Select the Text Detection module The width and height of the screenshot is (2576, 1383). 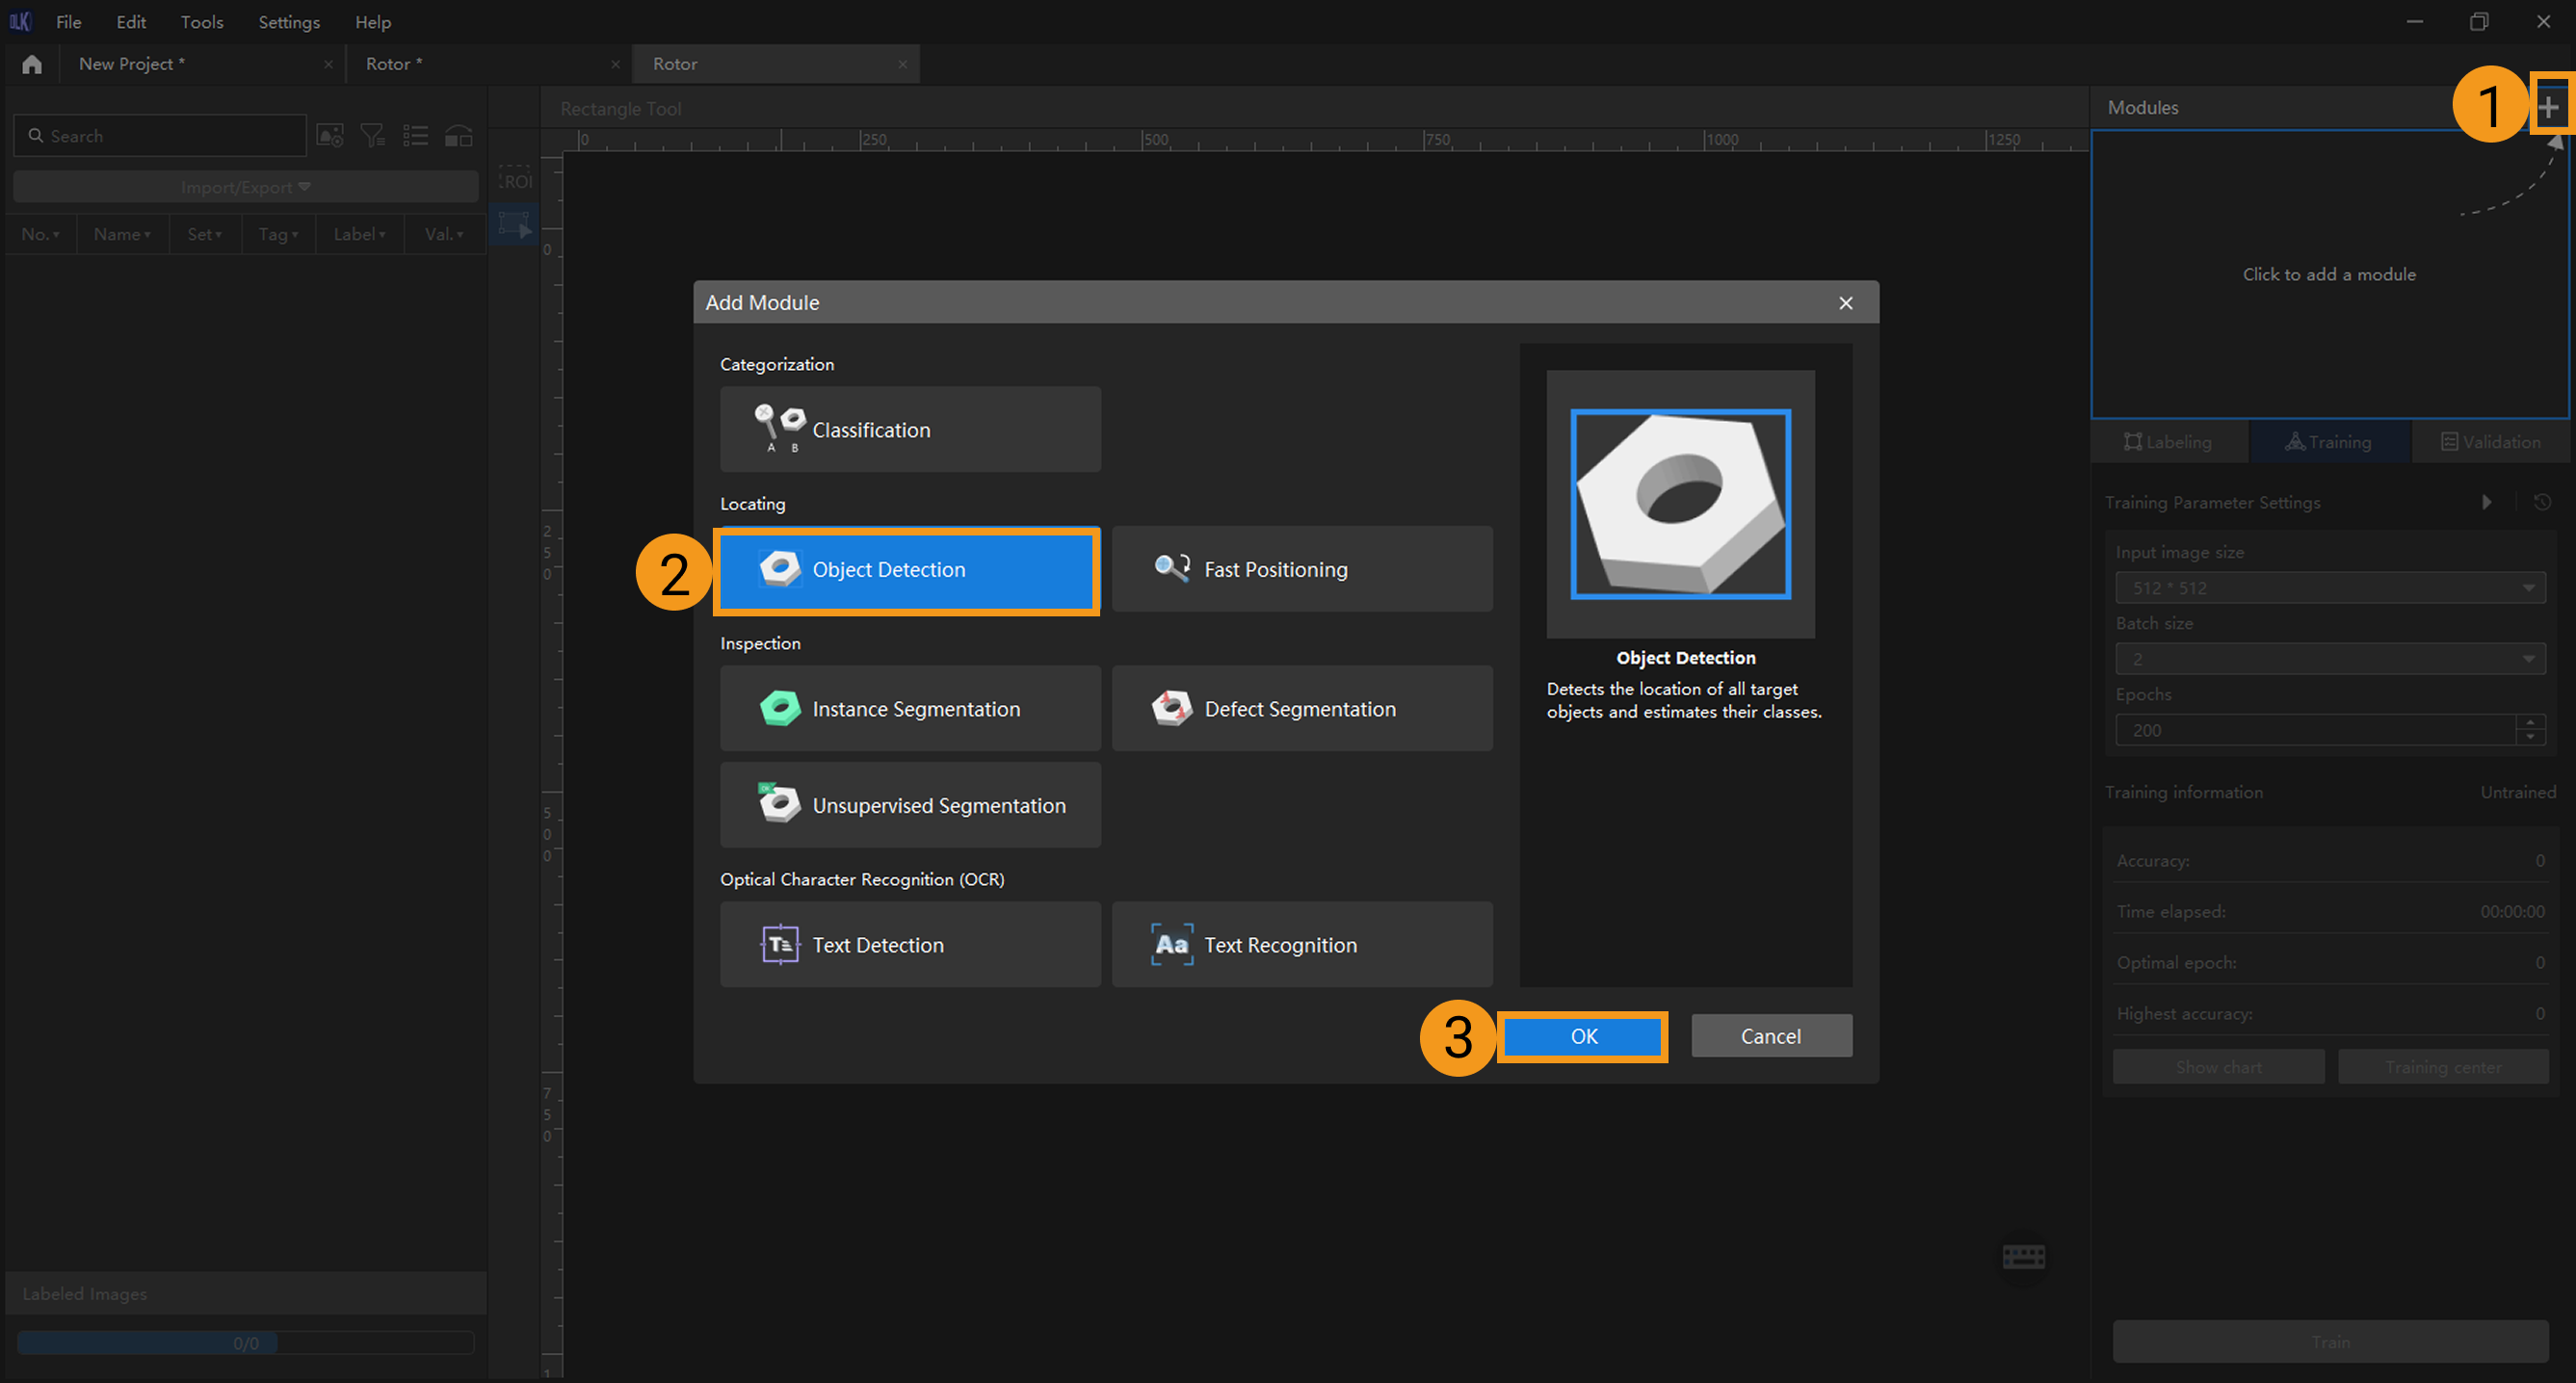(x=910, y=945)
